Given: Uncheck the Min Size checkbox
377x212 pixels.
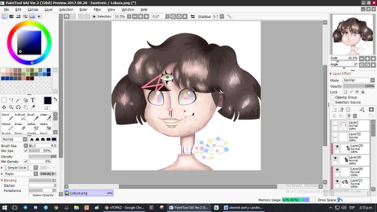Looking at the screenshot, I should click(26, 151).
